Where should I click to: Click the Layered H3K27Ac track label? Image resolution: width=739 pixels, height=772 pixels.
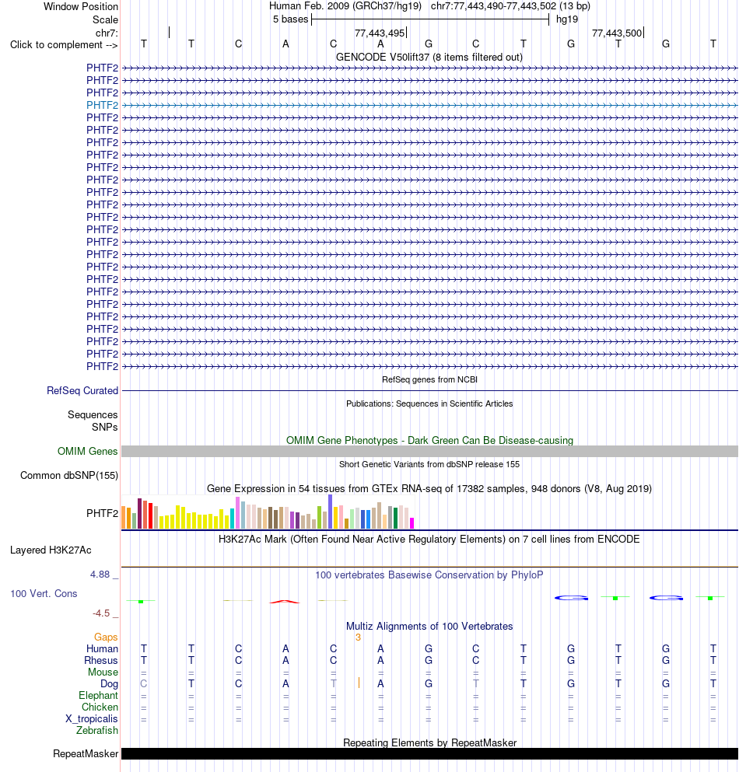click(x=51, y=550)
